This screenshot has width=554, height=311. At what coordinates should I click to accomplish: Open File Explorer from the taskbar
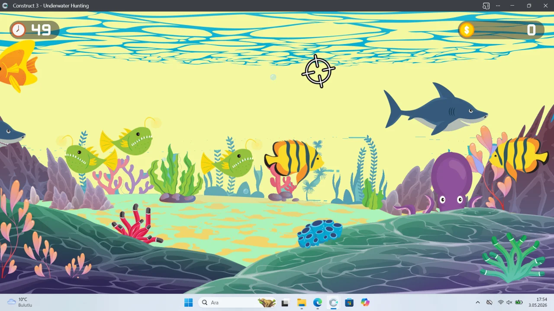click(302, 302)
